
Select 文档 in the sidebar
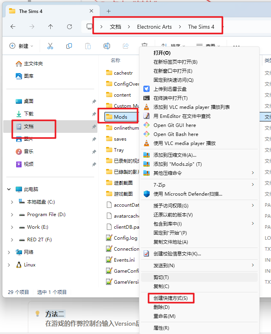(x=50, y=127)
